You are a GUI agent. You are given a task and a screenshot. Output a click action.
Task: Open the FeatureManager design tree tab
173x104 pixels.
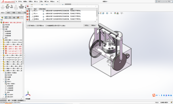click(x=2, y=17)
